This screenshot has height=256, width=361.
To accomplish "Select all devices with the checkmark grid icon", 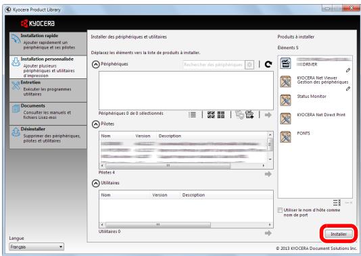I will [x=211, y=115].
